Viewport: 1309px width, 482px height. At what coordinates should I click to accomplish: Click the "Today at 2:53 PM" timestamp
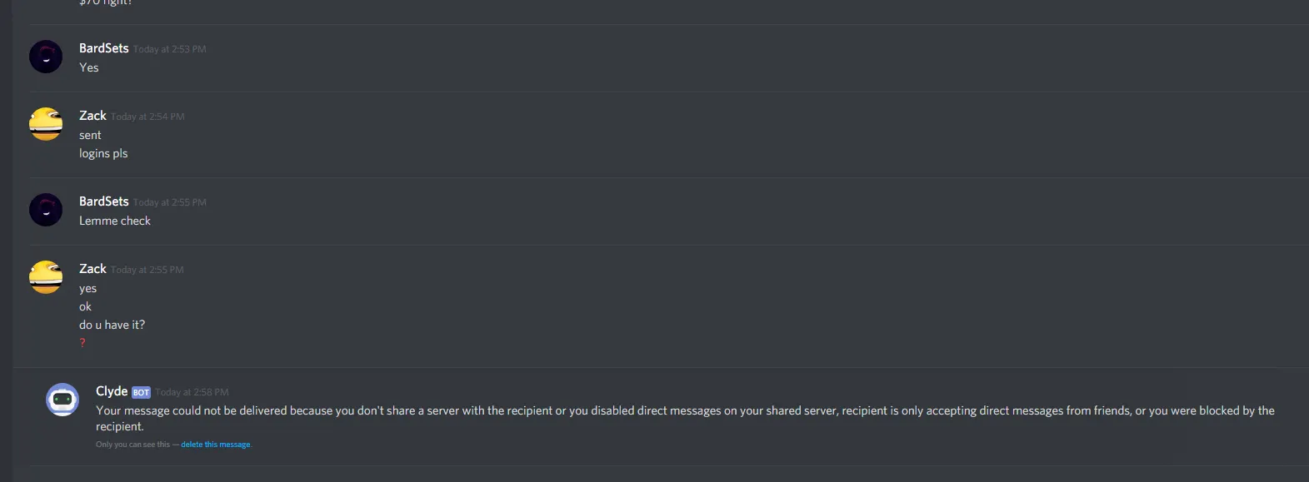pos(170,49)
